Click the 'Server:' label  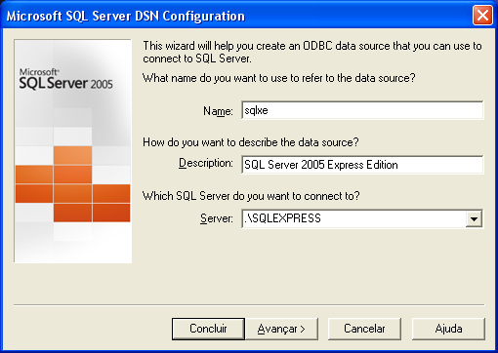tap(217, 218)
